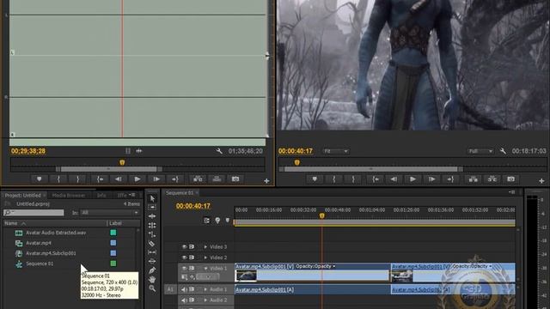
Task: Export frame from Source monitor
Action: [235, 179]
